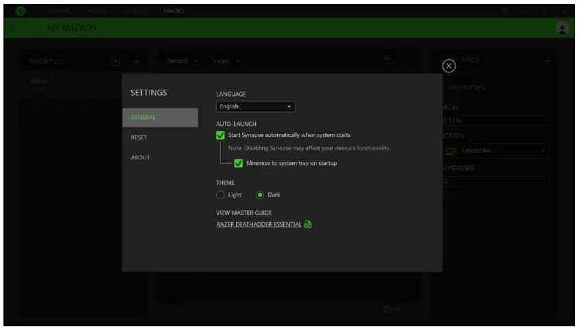Open the Razer DeathAdder Essential master guide link
Screen dimensions: 579x329
click(259, 224)
